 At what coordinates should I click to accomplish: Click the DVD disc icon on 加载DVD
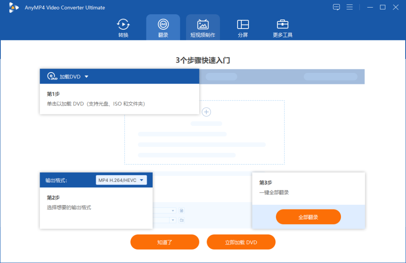[x=51, y=76]
